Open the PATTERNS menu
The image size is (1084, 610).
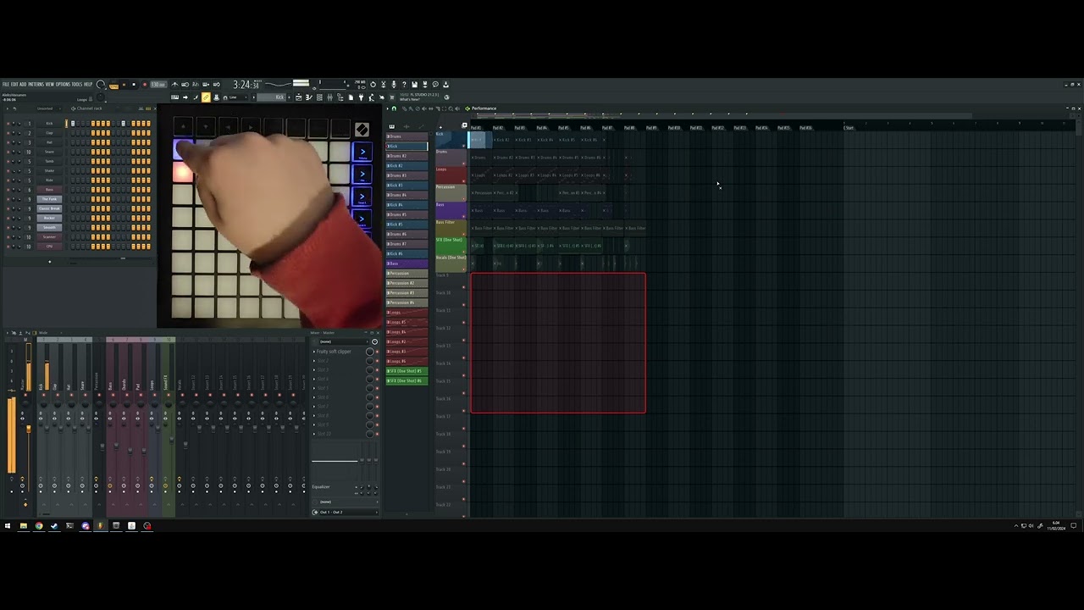(36, 85)
